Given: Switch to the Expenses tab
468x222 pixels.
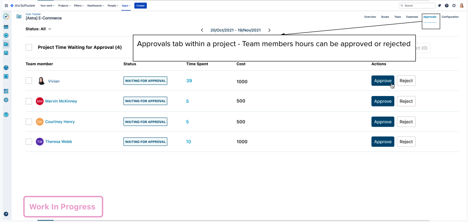Looking at the screenshot, I should [412, 17].
